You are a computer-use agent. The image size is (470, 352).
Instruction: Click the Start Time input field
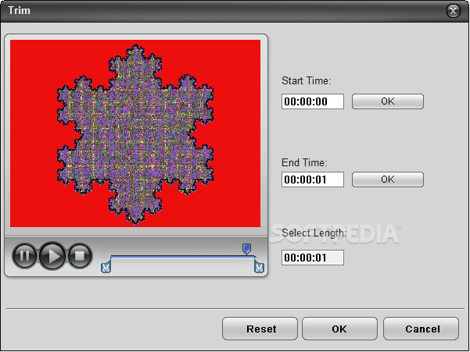tap(313, 101)
